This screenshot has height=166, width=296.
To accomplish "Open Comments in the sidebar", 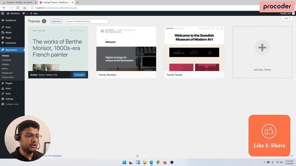I will pos(11,43).
